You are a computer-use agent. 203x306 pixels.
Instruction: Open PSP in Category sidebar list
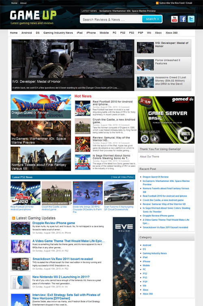click(x=145, y=282)
